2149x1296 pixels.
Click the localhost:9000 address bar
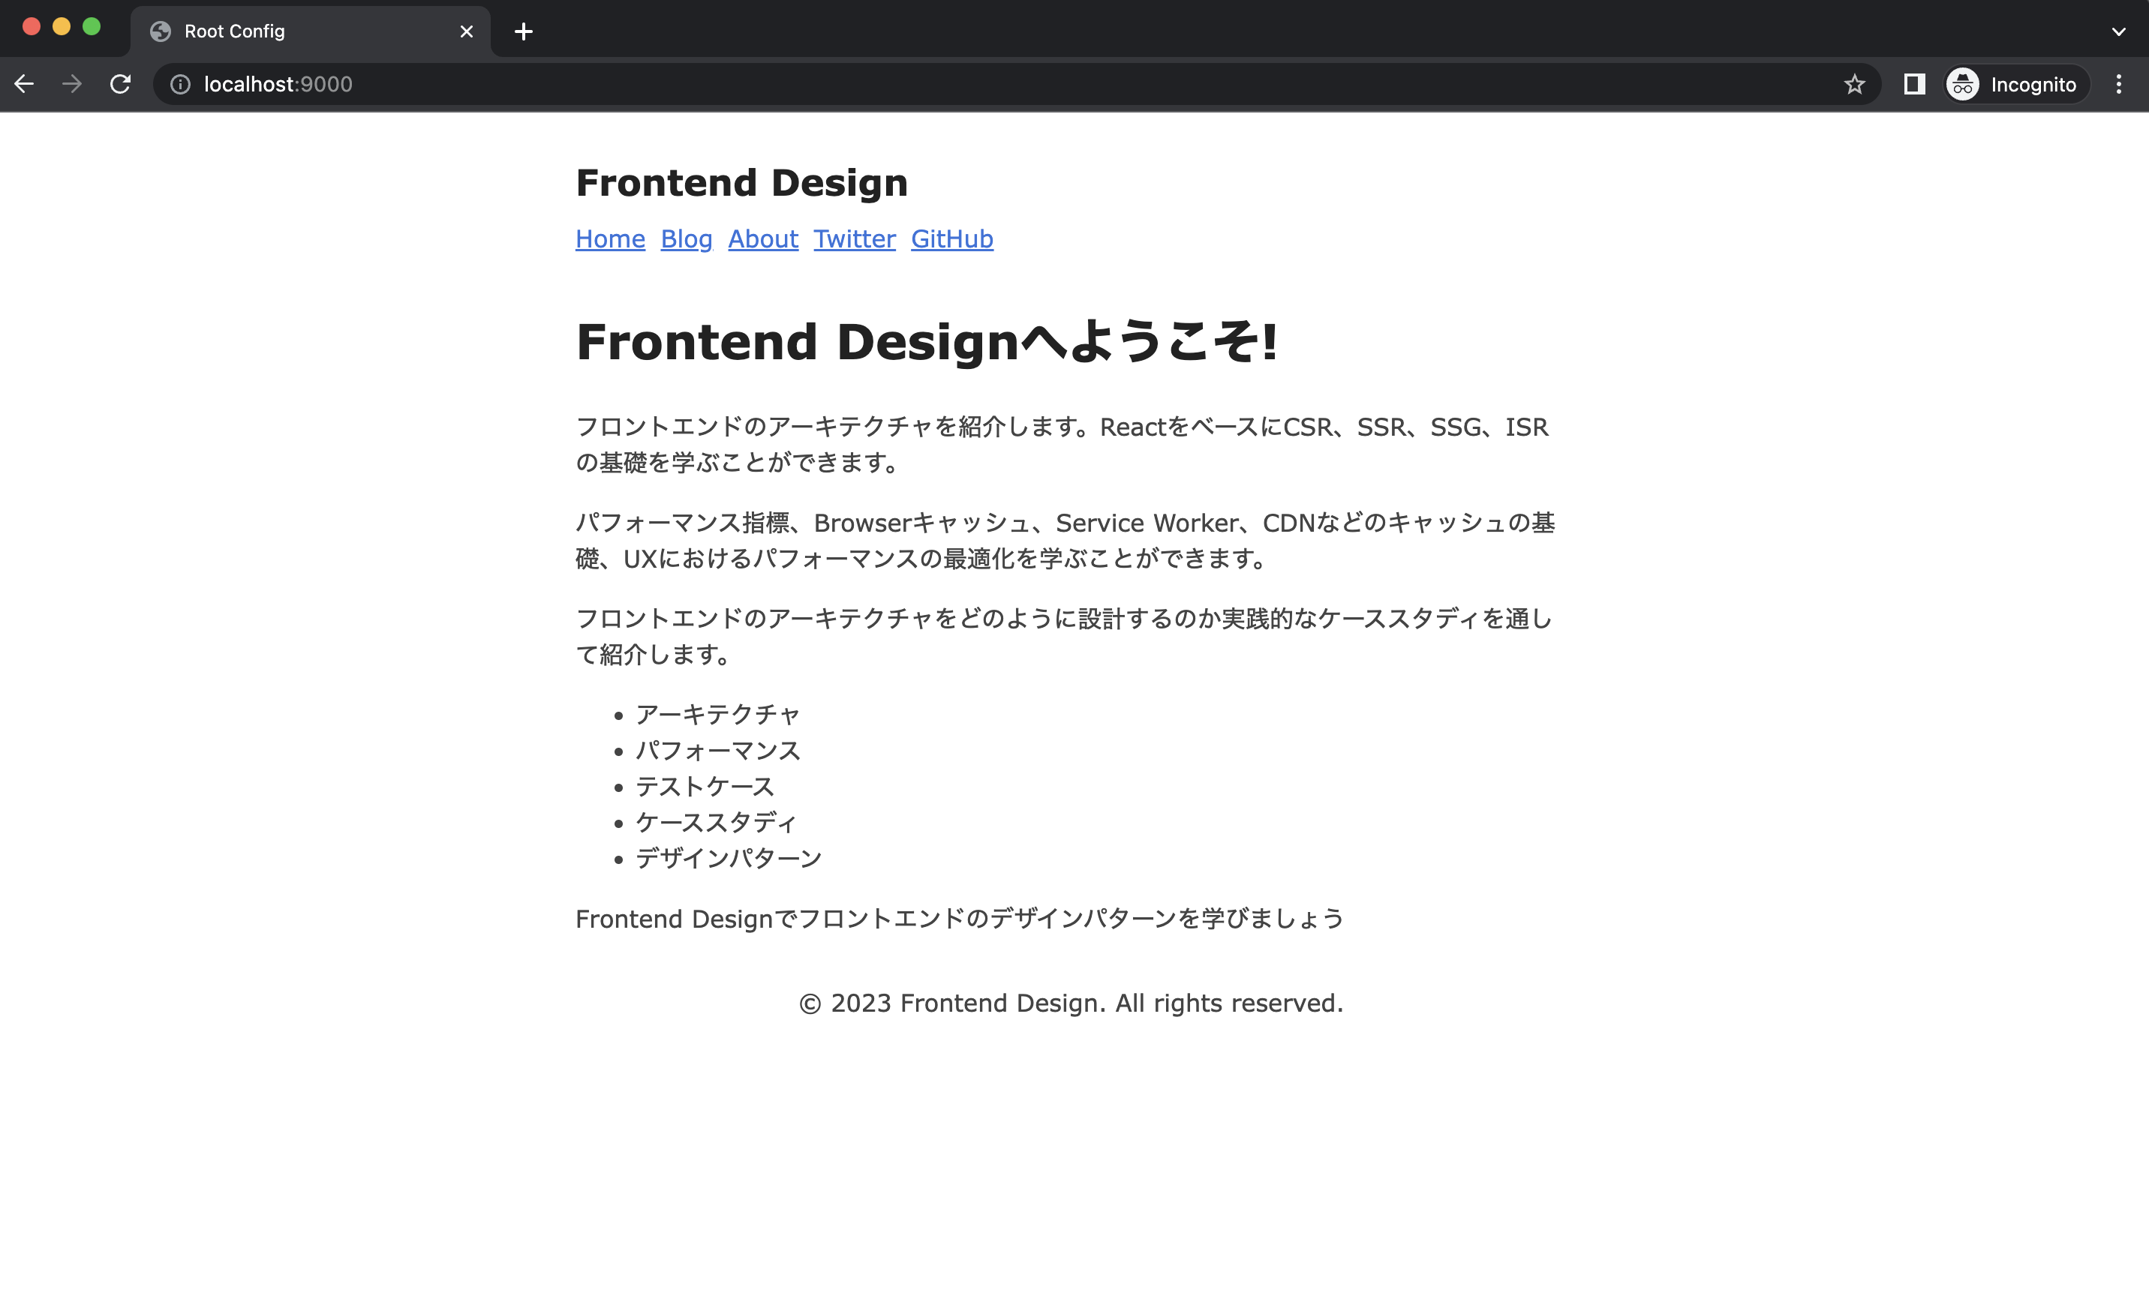pos(1017,84)
